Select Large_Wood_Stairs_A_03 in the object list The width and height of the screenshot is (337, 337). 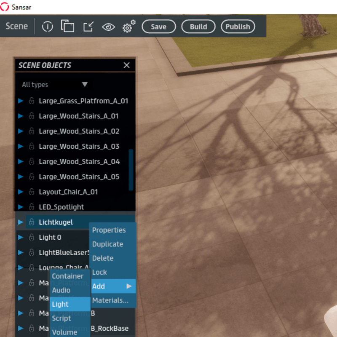coord(79,147)
